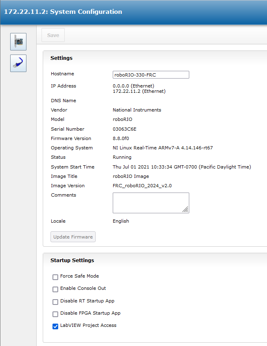
Task: Enable the Force Safe Mode checkbox
Action: coord(55,277)
